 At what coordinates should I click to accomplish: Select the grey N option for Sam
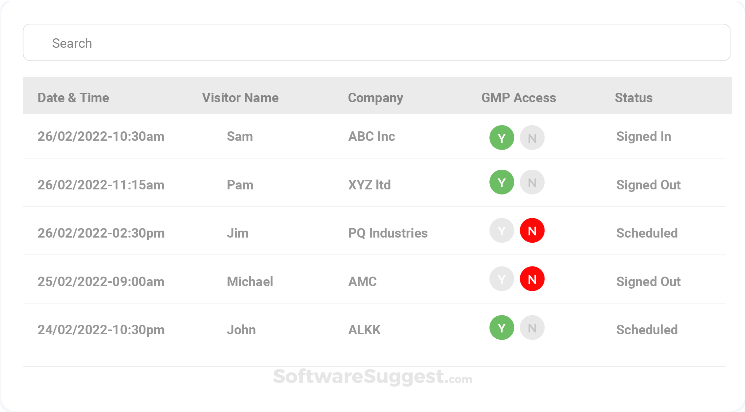pos(532,138)
